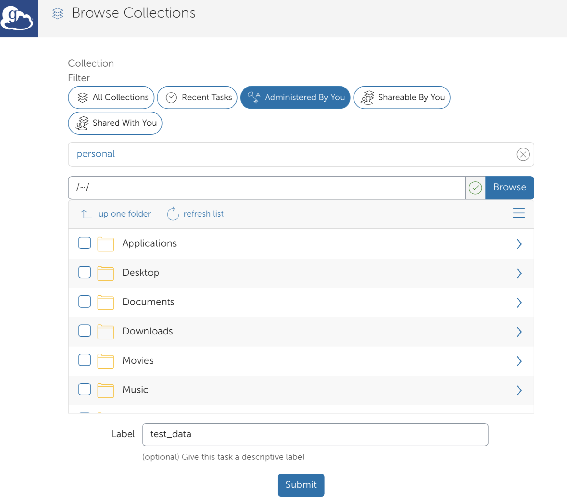Click the Label field containing test_data
The width and height of the screenshot is (567, 502).
click(315, 434)
